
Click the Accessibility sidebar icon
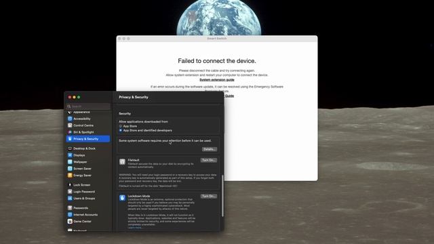(x=70, y=119)
